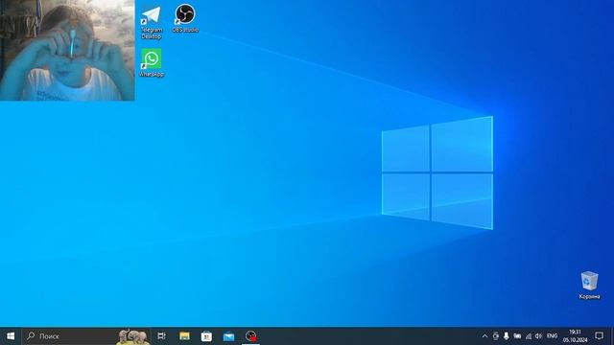The height and width of the screenshot is (345, 614).
Task: Open the network connection tray icon
Action: (529, 336)
